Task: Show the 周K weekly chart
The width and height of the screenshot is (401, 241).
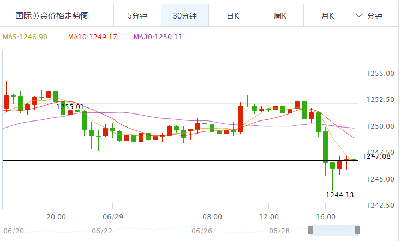Action: (x=280, y=16)
